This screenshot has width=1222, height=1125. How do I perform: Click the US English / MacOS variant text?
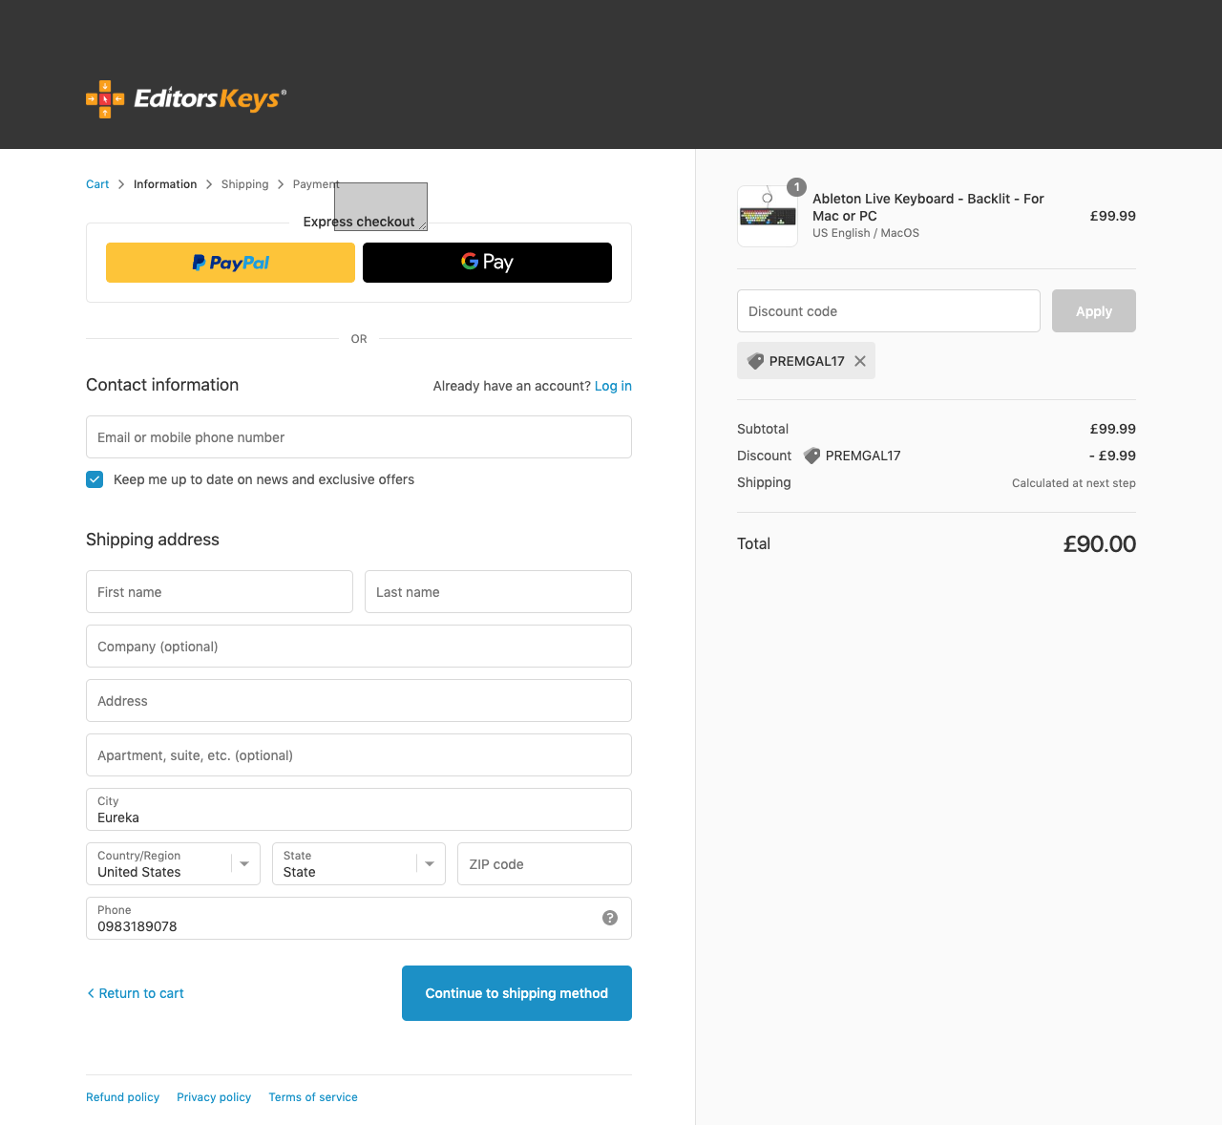pyautogui.click(x=866, y=233)
